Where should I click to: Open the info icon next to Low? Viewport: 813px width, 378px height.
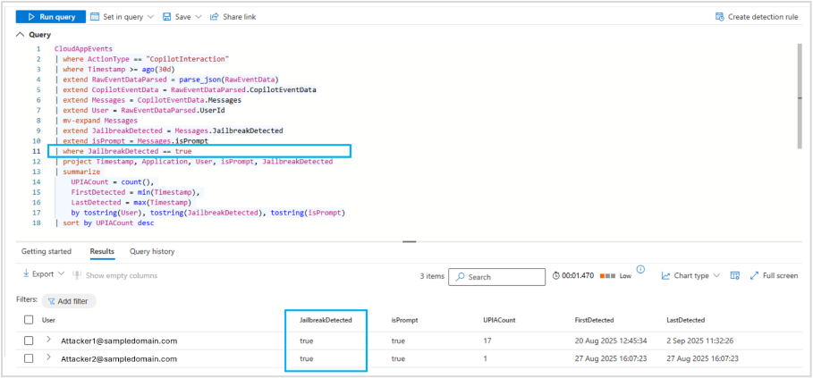click(x=640, y=269)
